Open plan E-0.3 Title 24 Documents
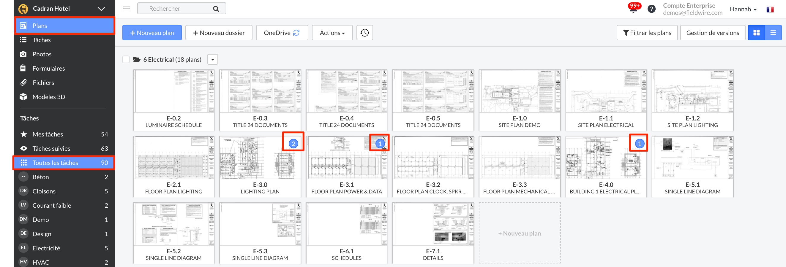786x267 pixels. pyautogui.click(x=260, y=100)
